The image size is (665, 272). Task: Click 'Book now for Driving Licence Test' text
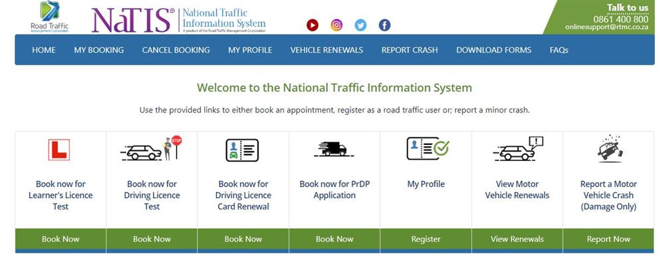click(152, 196)
